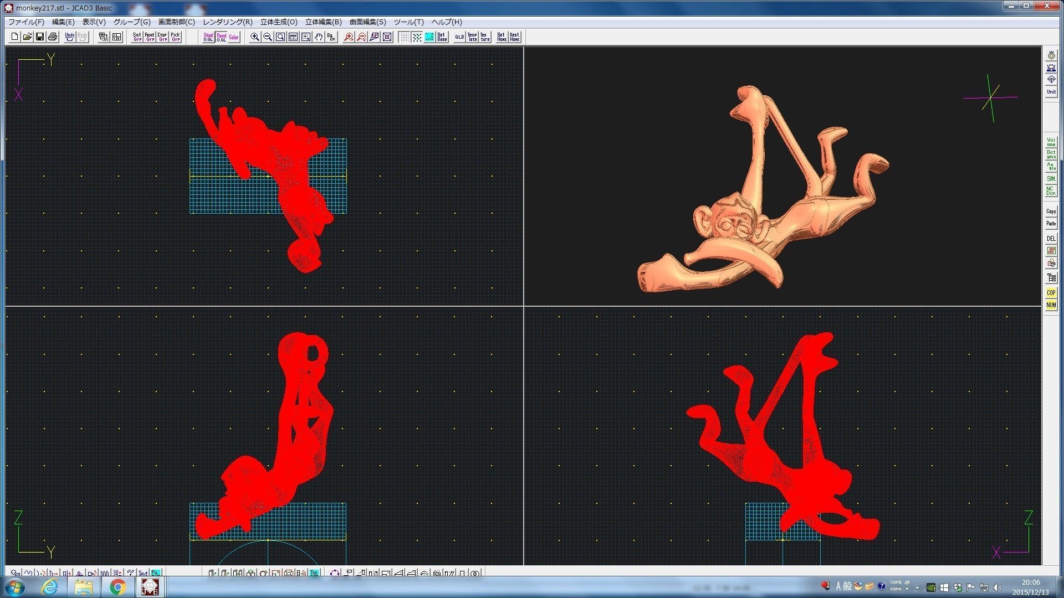
Task: Open the 立体生成(O) menu
Action: [x=279, y=22]
